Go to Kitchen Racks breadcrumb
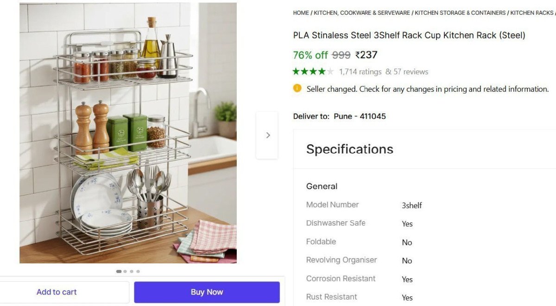The width and height of the screenshot is (556, 306). 531,13
